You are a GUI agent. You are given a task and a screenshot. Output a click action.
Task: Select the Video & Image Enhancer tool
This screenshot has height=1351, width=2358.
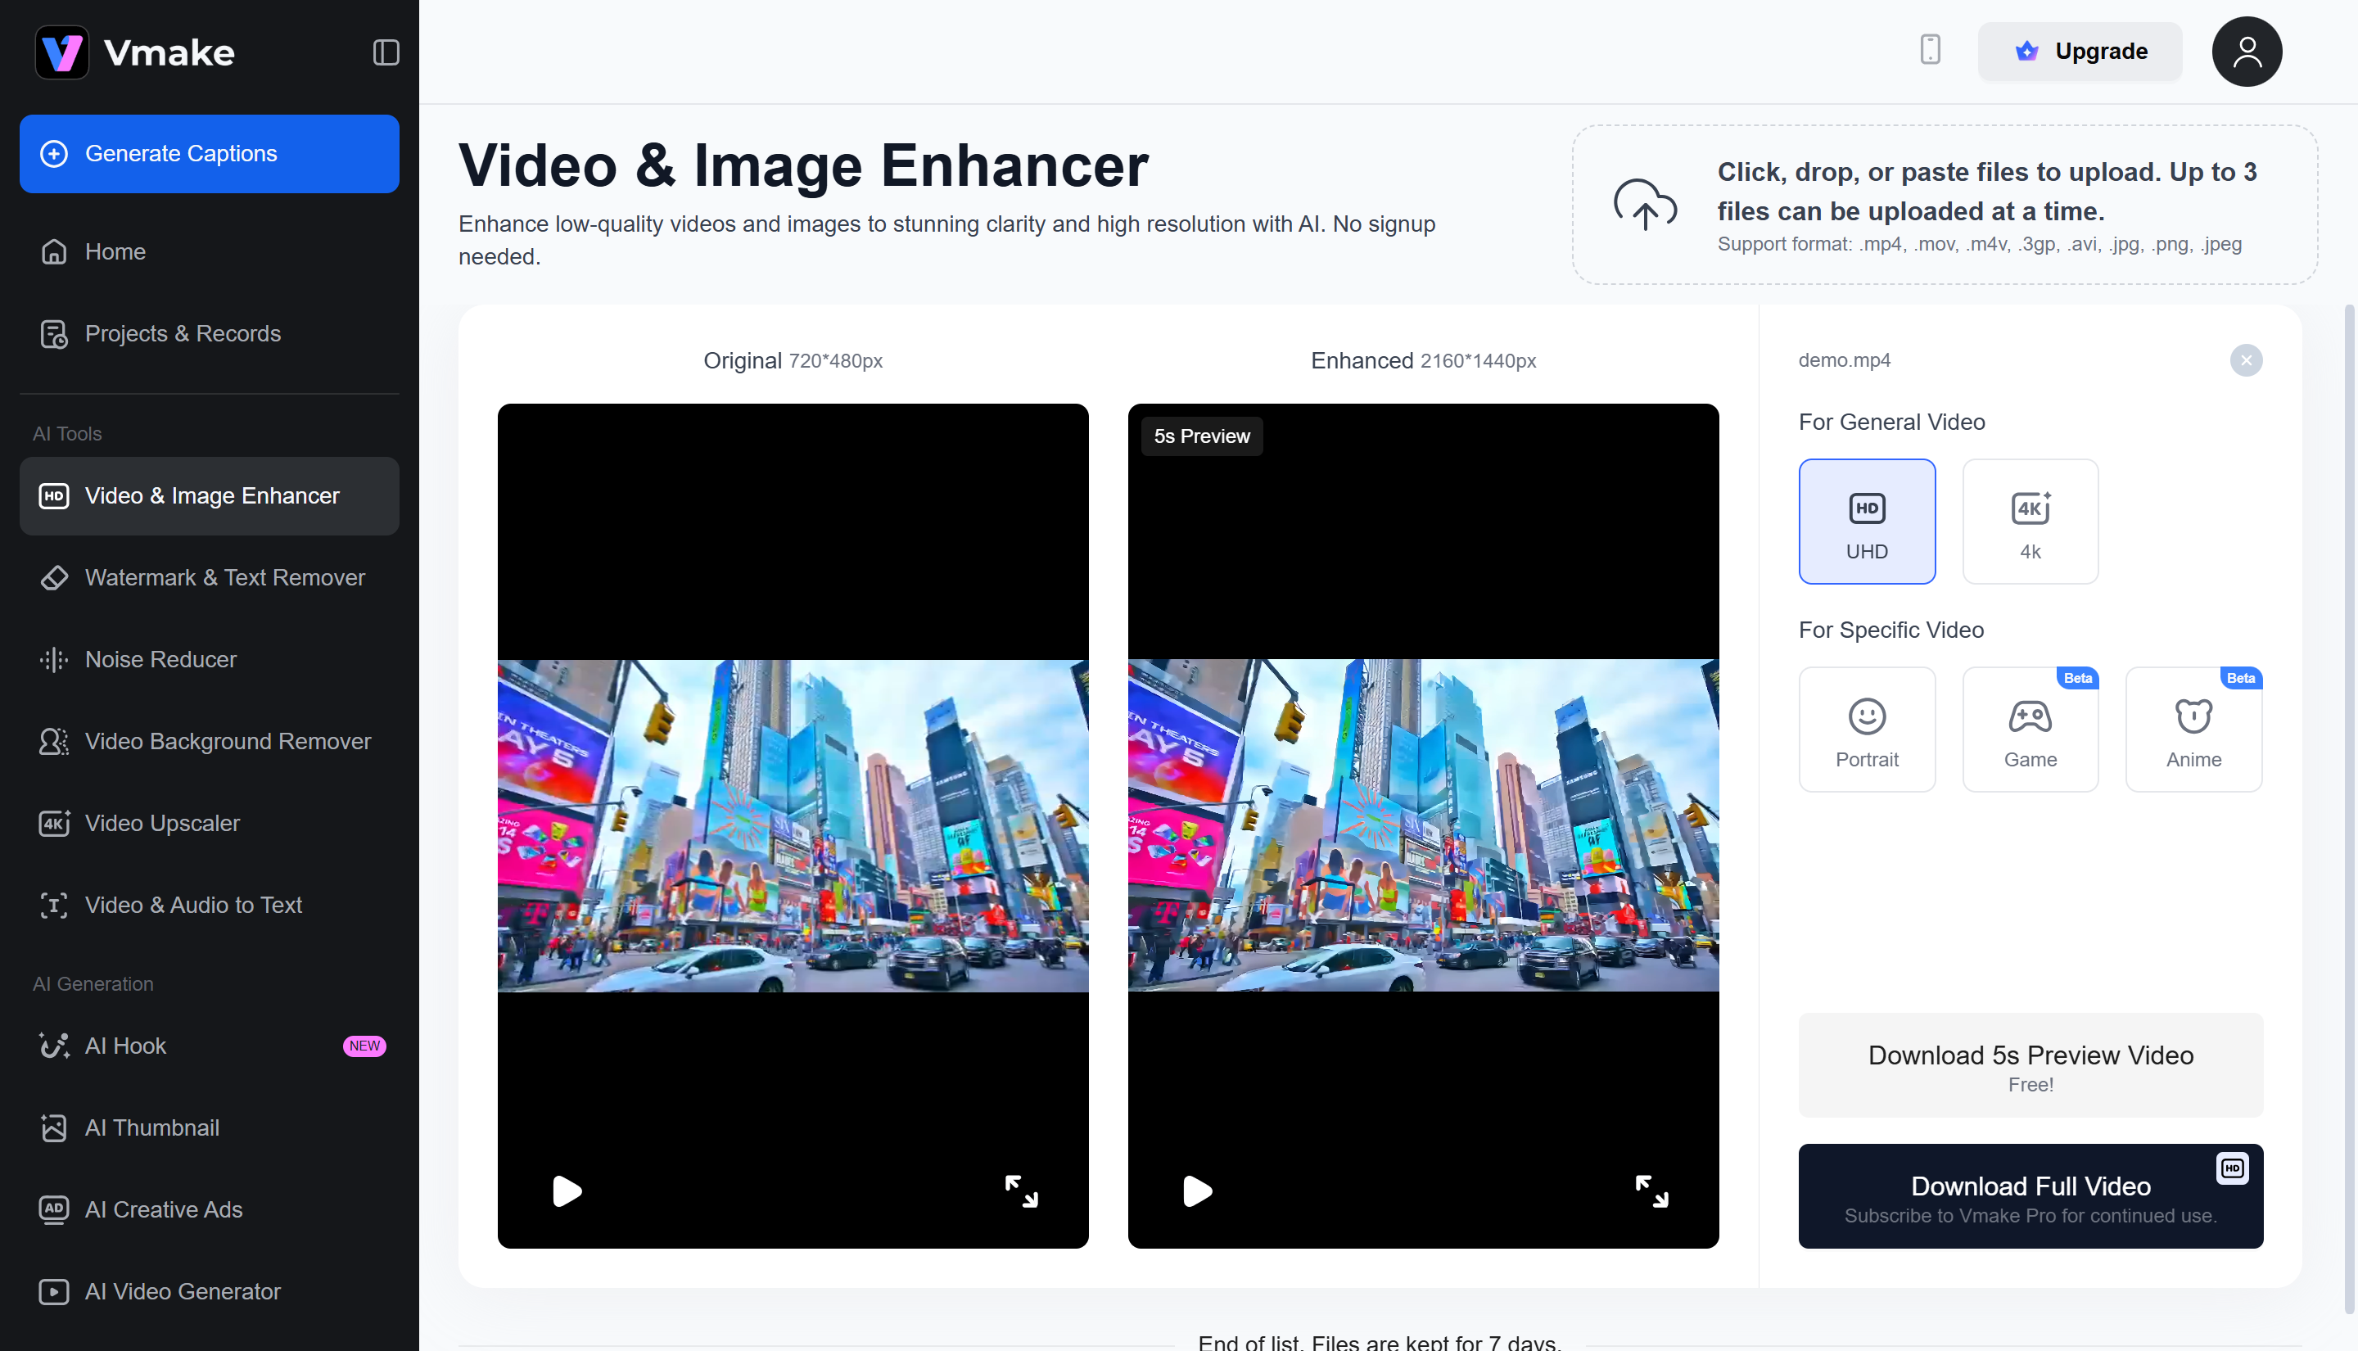click(x=211, y=495)
